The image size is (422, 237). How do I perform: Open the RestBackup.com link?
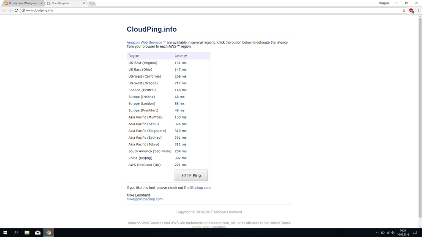pos(197,188)
